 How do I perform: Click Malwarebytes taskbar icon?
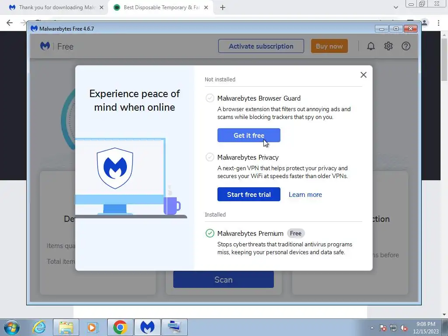tap(147, 327)
